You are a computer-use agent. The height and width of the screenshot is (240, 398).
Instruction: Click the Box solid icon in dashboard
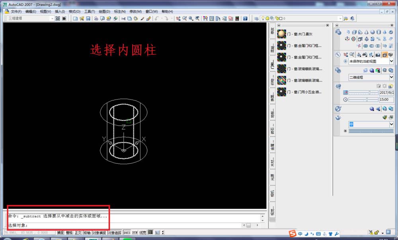point(354,32)
